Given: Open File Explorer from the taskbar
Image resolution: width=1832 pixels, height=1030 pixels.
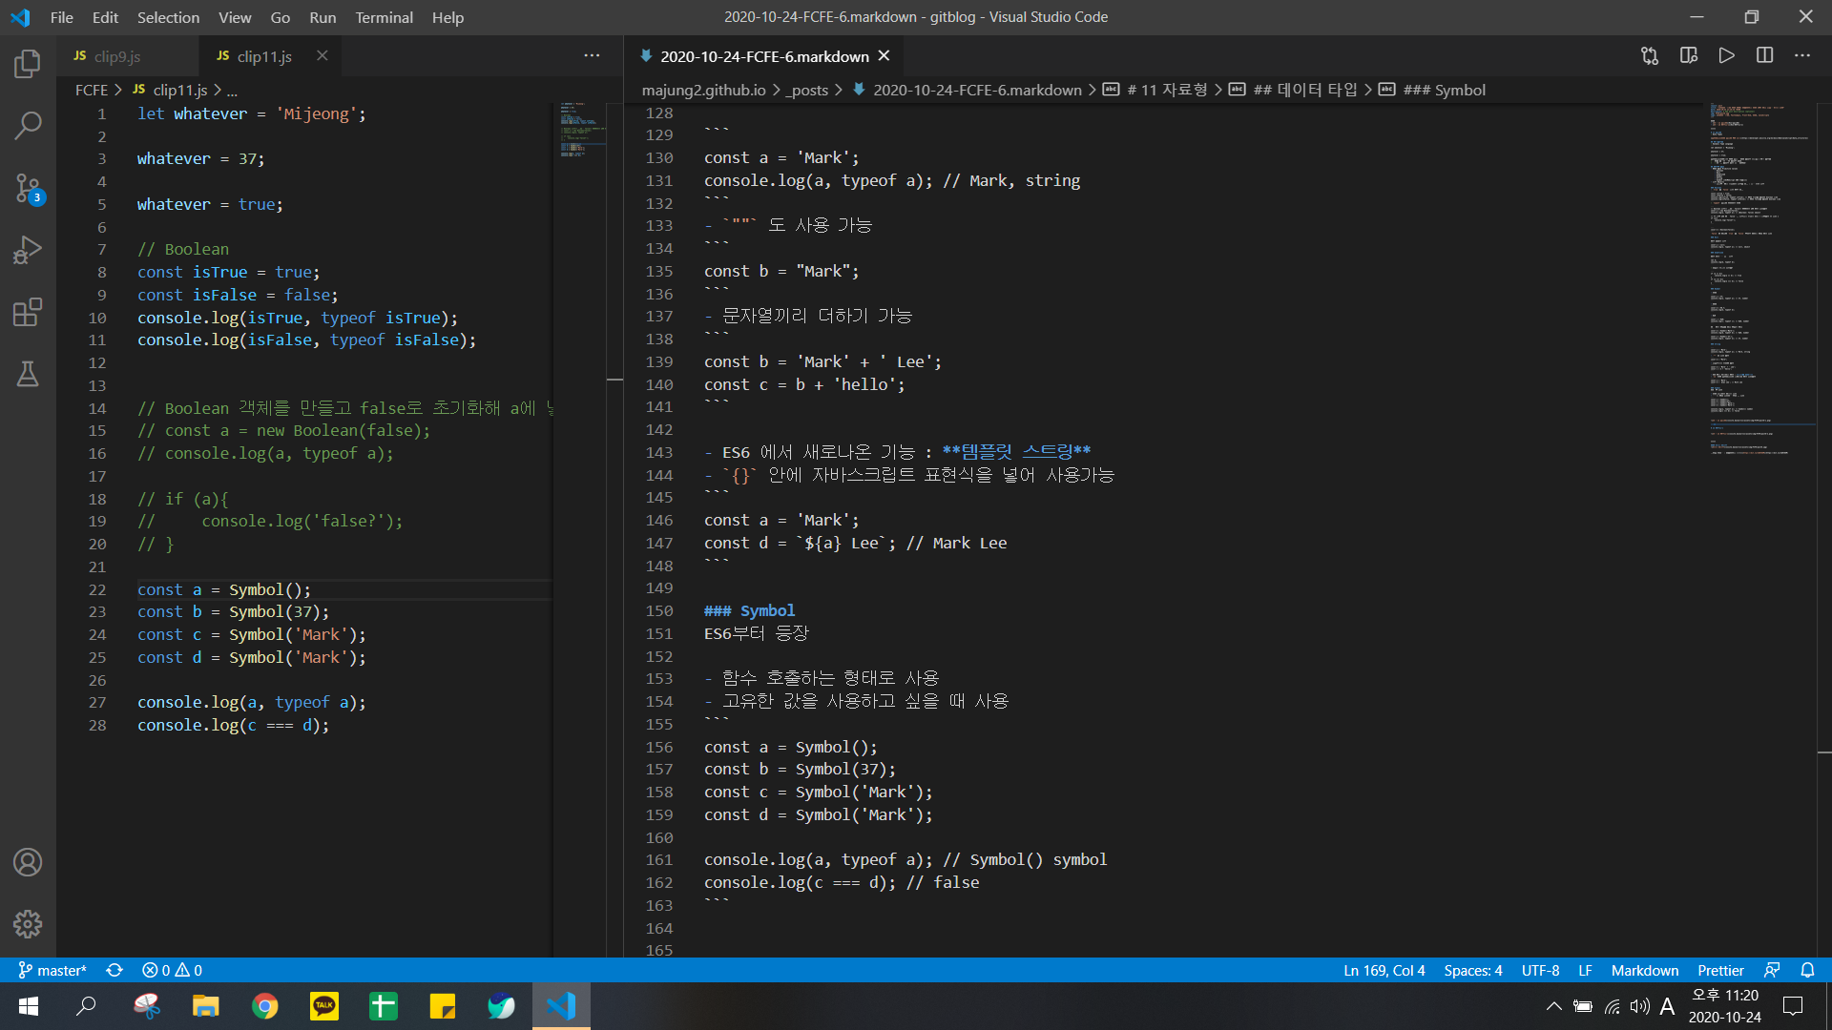Looking at the screenshot, I should click(x=205, y=1006).
